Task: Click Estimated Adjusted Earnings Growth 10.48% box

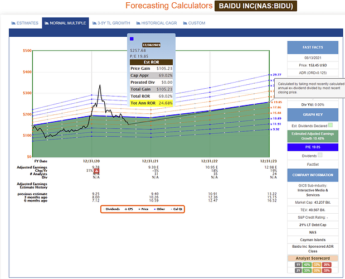Action: [x=313, y=136]
